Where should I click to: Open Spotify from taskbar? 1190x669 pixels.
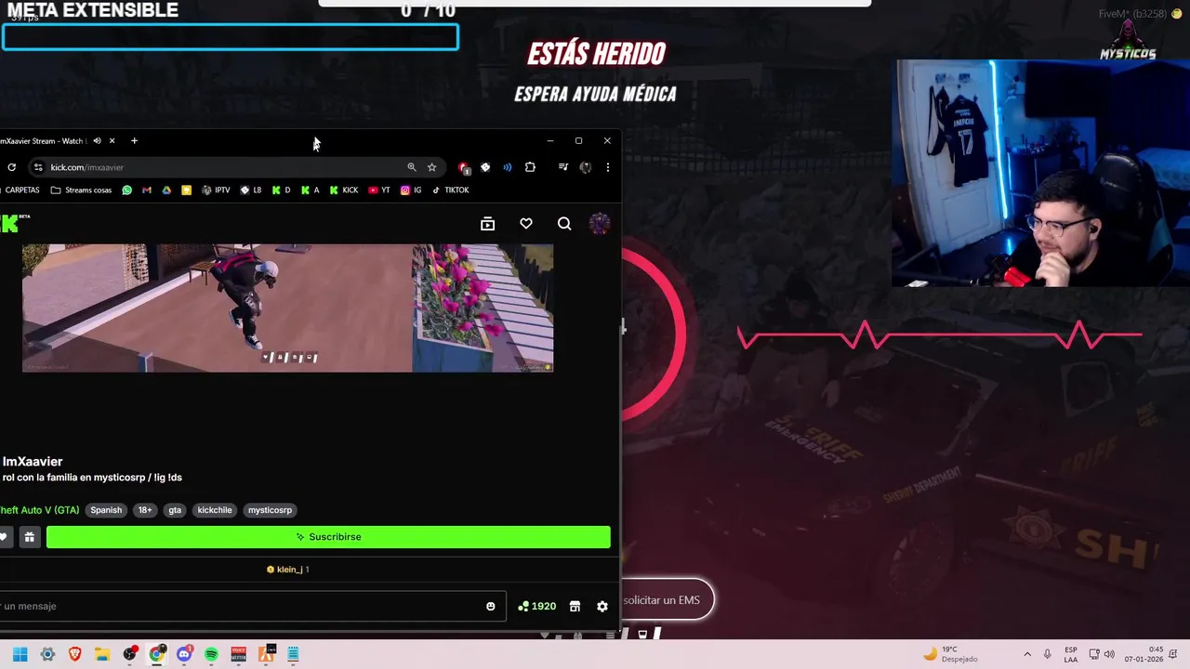[x=211, y=654]
